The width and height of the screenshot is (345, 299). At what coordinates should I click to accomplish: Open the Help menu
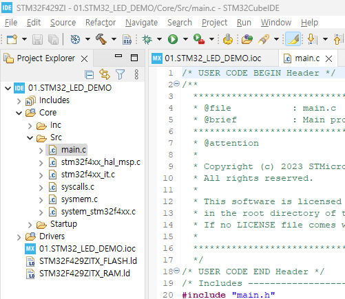coord(310,23)
